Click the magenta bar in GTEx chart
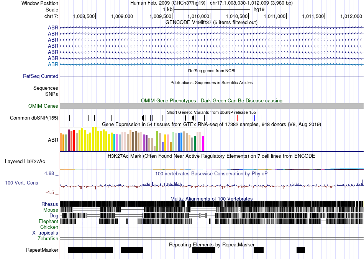Image resolution: width=364 pixels, height=259 pixels. coord(203,144)
